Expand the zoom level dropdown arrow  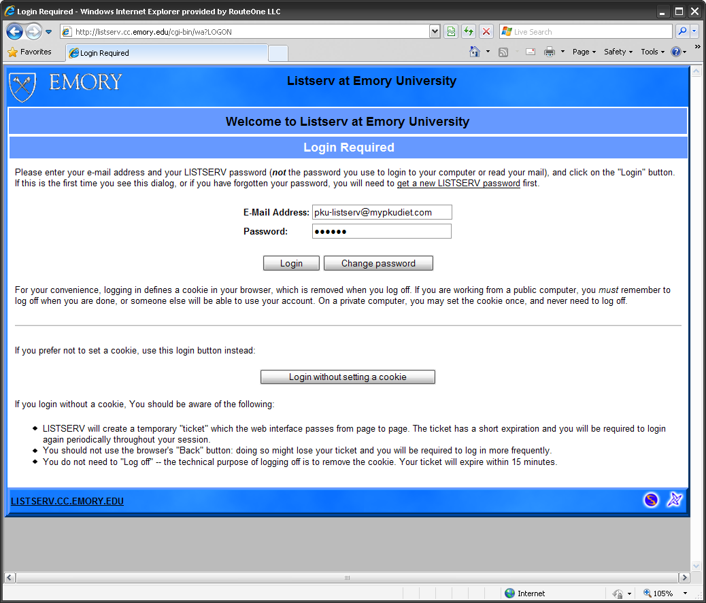(685, 593)
